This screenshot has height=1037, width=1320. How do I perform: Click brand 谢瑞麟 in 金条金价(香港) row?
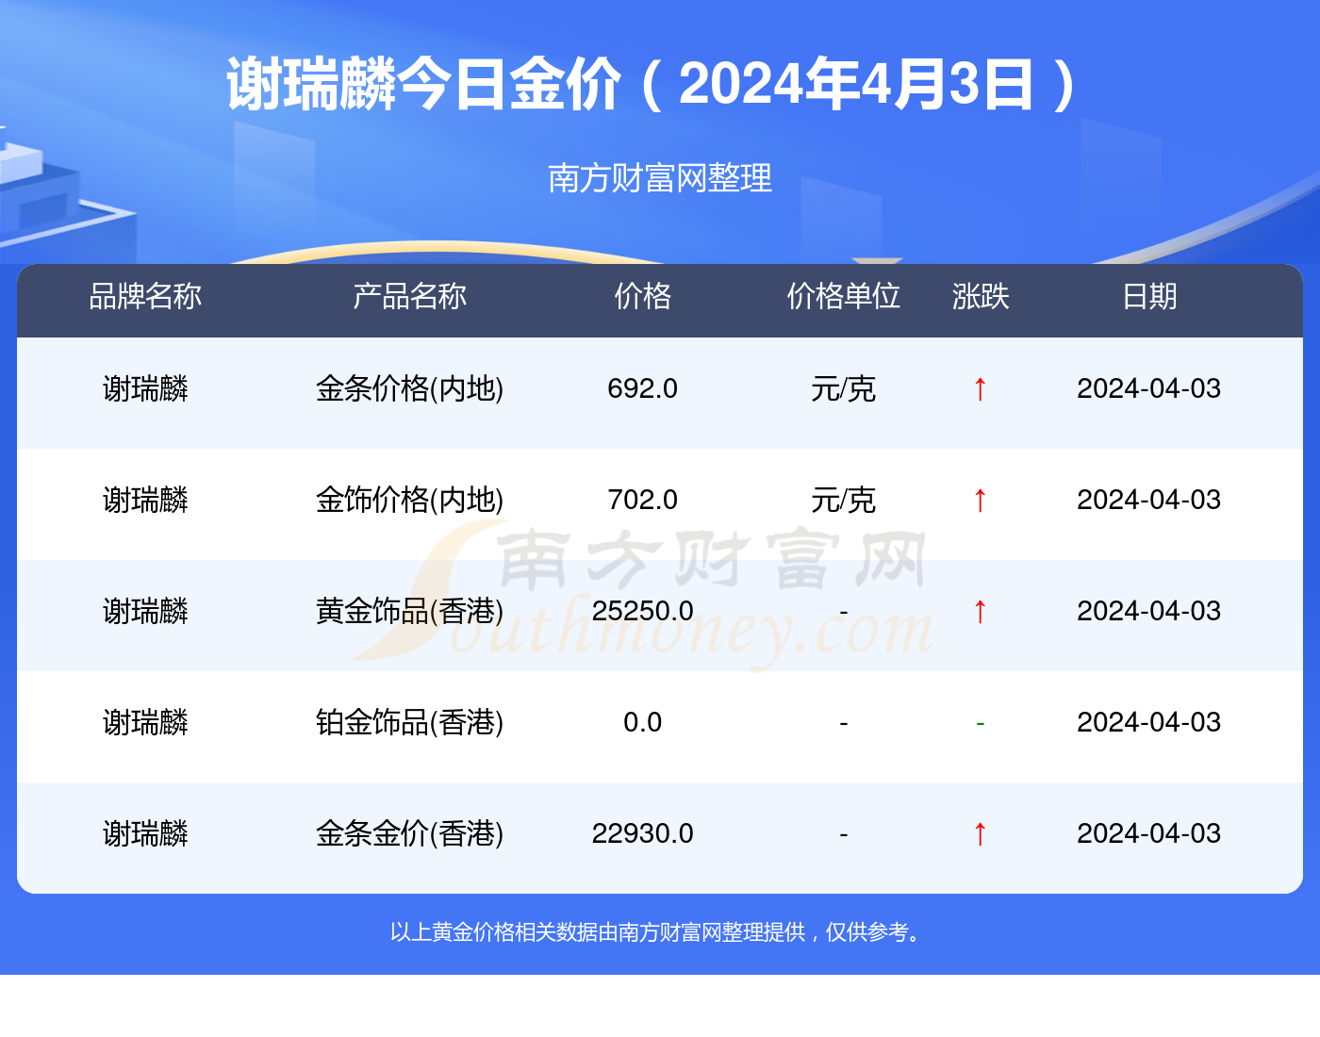(145, 833)
